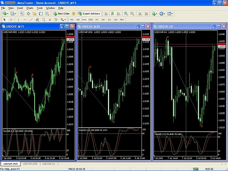Open the Periods clock dropdown
The width and height of the screenshot is (228, 171).
click(162, 13)
